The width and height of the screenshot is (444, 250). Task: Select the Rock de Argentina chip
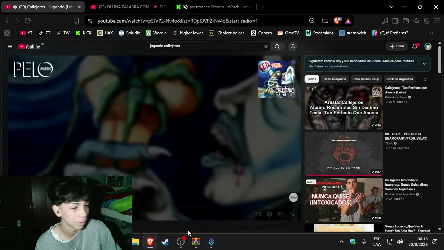tap(400, 79)
